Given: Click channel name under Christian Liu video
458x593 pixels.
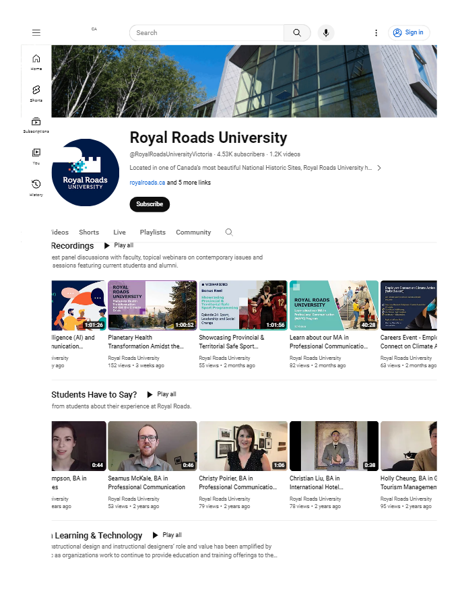Looking at the screenshot, I should (x=315, y=499).
